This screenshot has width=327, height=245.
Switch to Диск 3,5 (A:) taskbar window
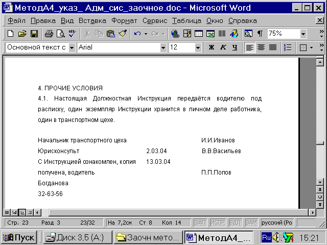78,237
